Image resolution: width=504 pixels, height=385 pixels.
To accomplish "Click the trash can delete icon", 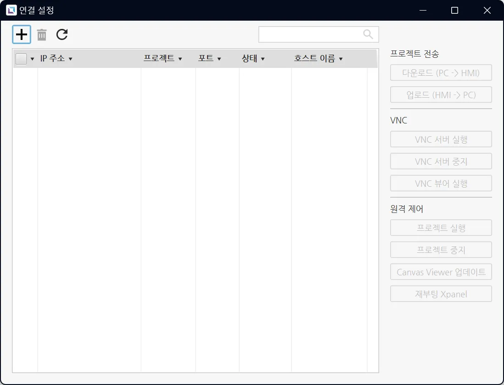I will [42, 34].
